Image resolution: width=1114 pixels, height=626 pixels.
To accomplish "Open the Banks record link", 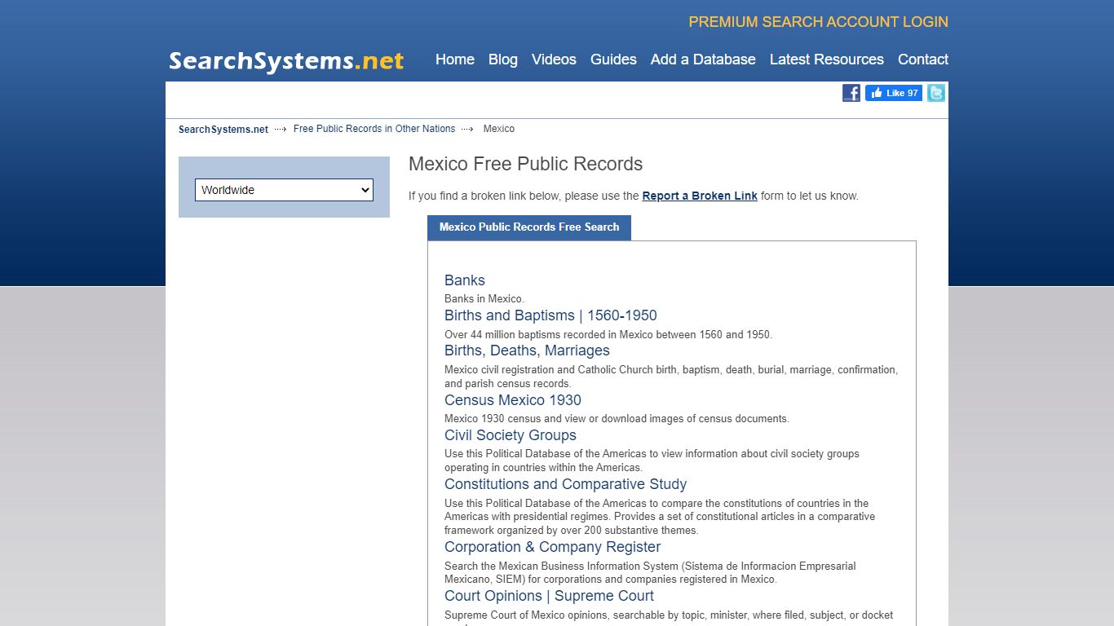I will [465, 280].
